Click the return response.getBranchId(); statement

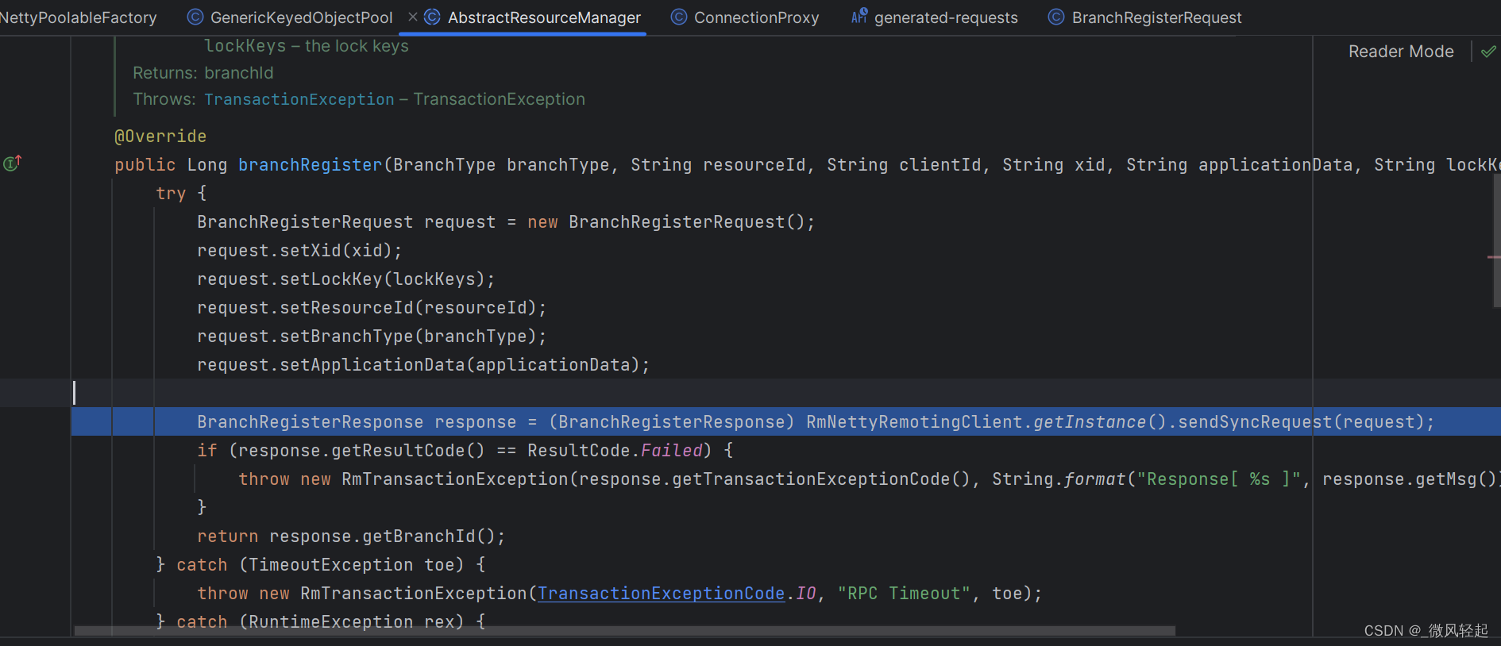point(351,536)
